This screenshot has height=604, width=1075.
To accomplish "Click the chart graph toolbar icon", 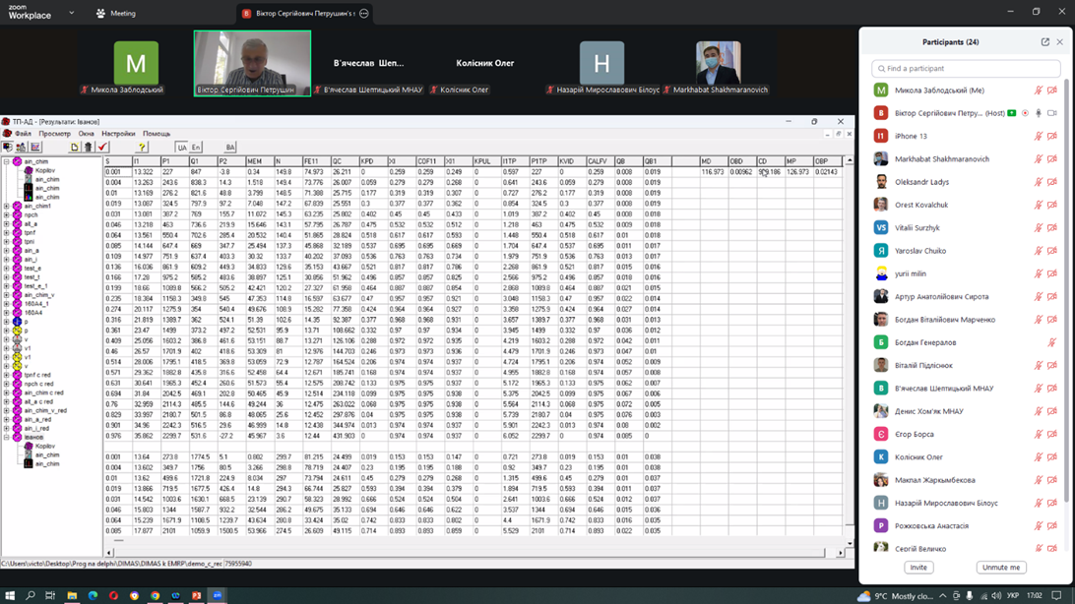I will click(x=35, y=147).
